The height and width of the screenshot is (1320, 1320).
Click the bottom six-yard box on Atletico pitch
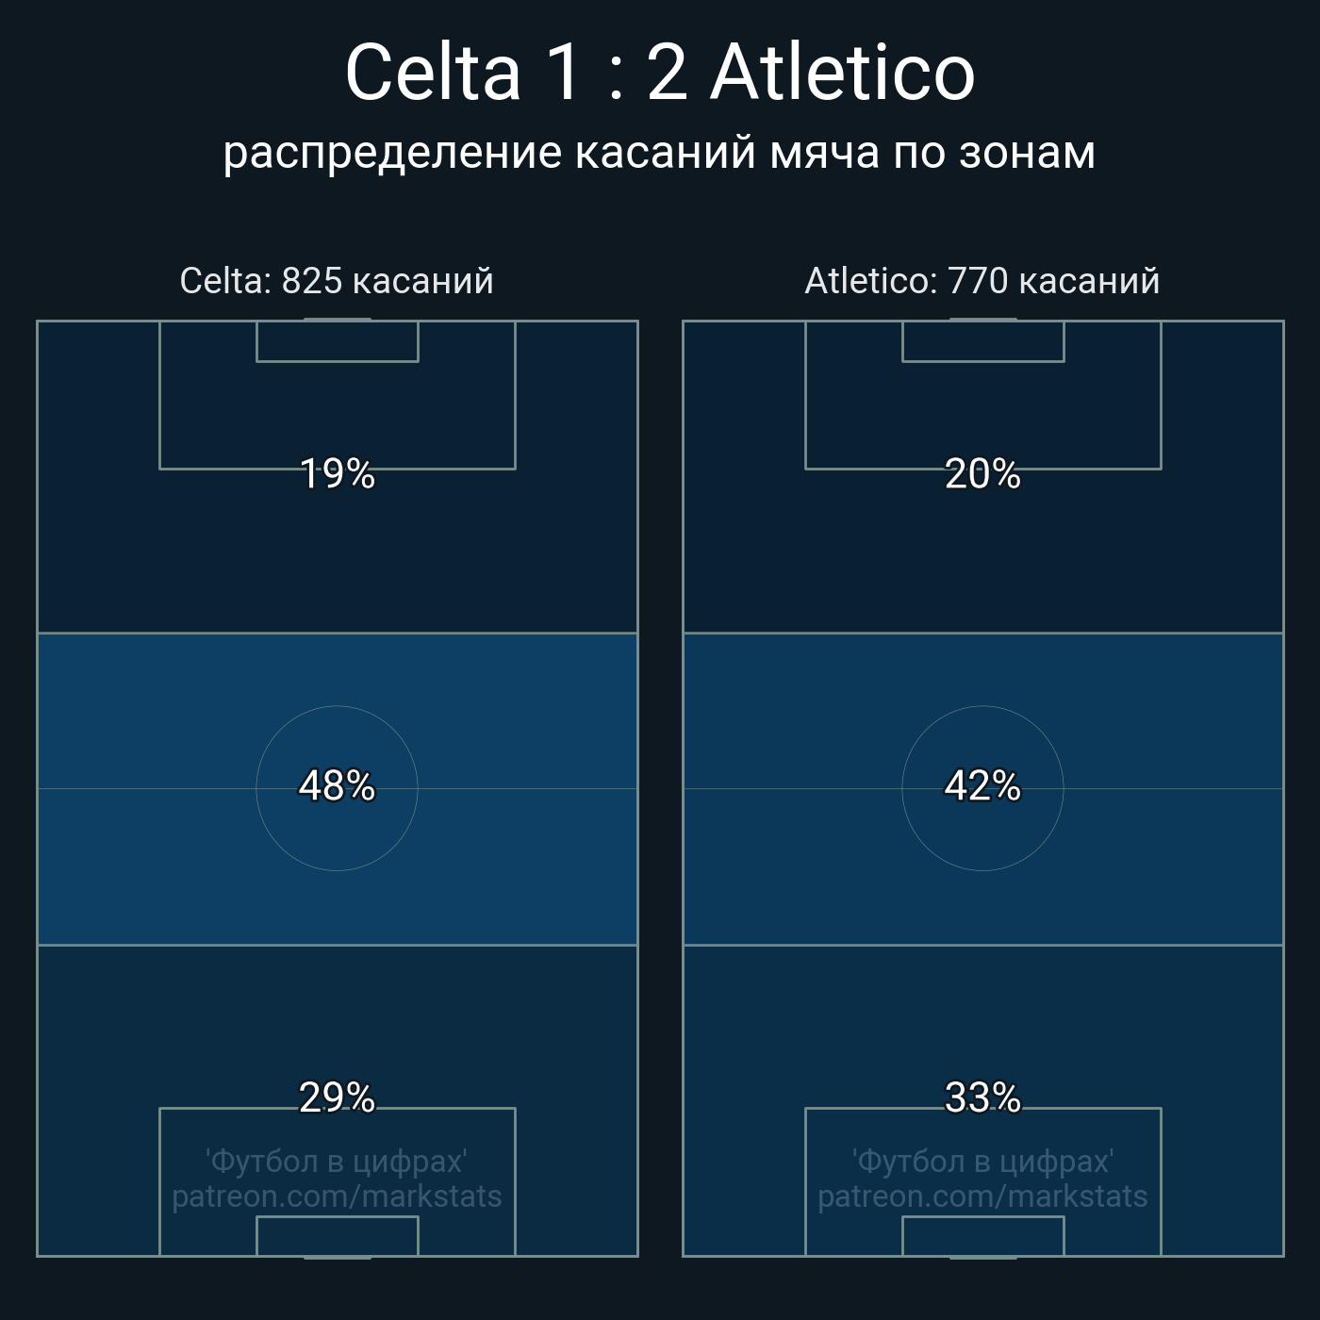(982, 1236)
